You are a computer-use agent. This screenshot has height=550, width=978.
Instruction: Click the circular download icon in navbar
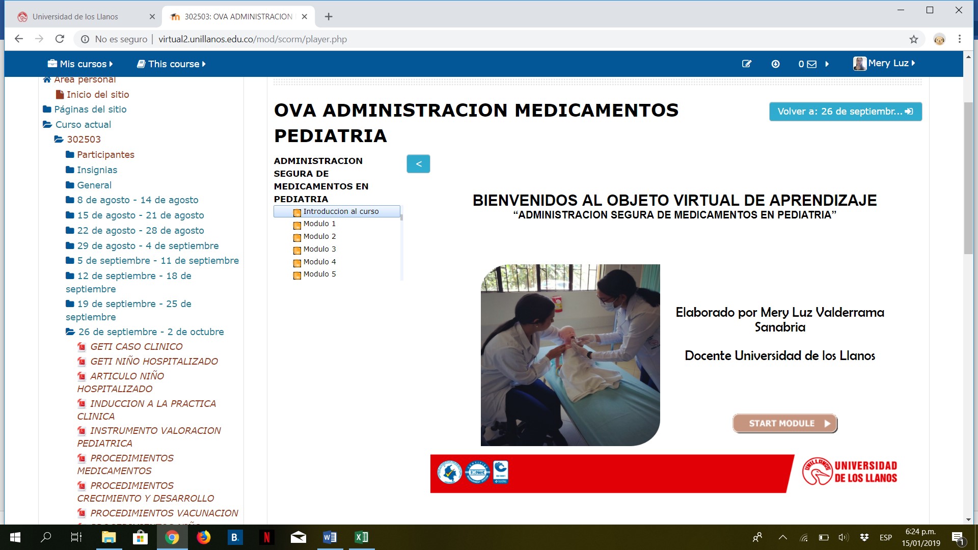coord(775,64)
